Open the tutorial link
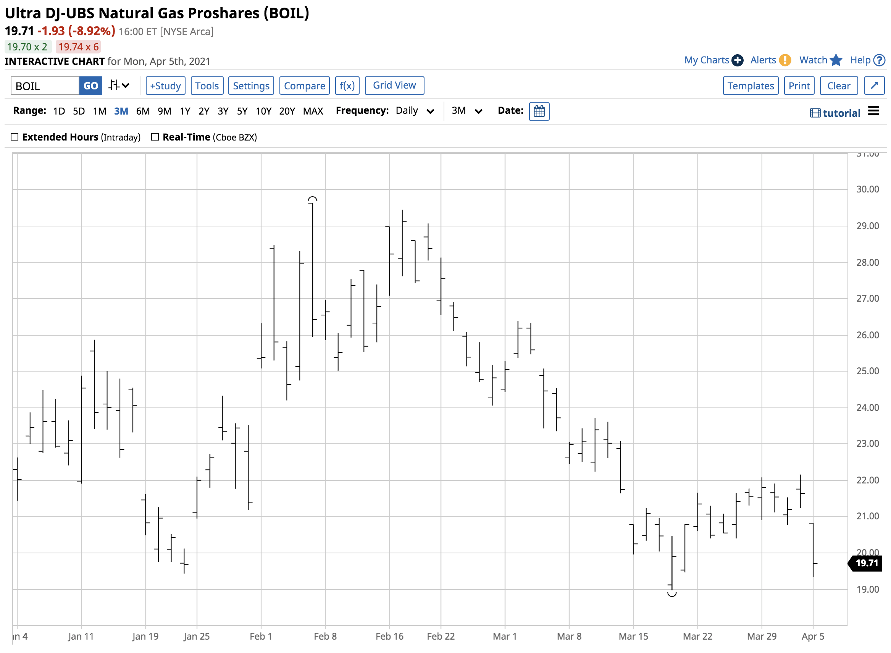Screen dimensions: 891x653 coord(841,113)
